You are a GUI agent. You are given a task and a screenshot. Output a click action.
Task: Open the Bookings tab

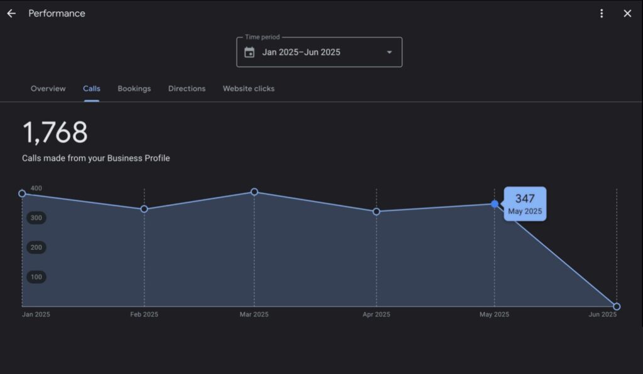(x=134, y=89)
